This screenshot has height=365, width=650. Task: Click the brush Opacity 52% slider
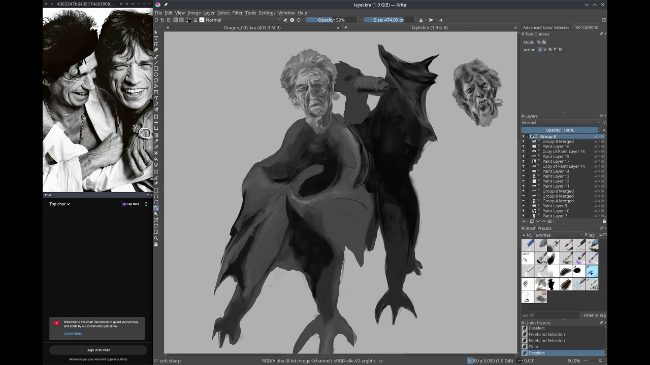332,20
